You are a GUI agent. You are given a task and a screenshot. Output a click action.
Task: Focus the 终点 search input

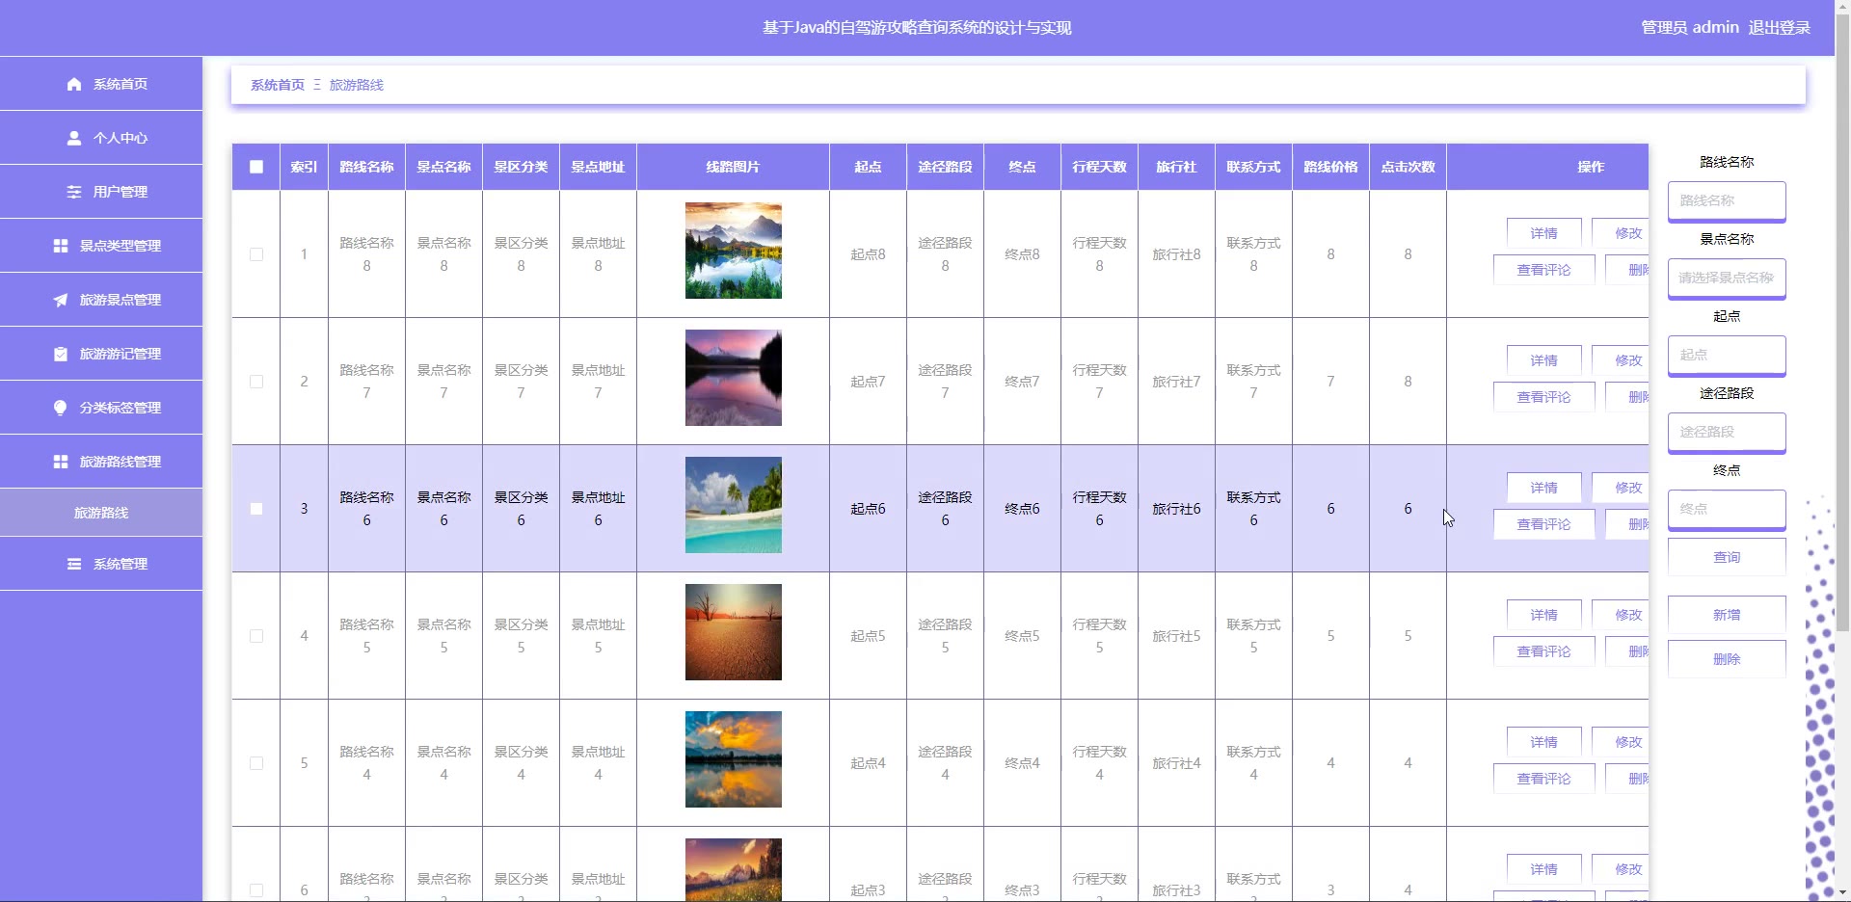1727,509
